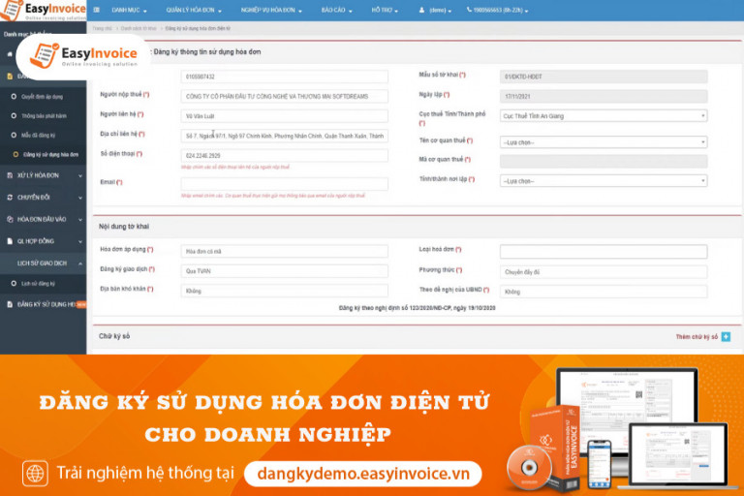Click the dangkydemo.easyinvoice.vn link in banner
This screenshot has width=744, height=496.
363,473
